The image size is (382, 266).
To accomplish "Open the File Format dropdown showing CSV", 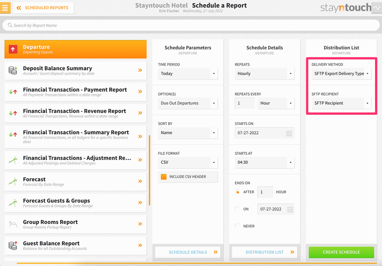I will 188,163.
